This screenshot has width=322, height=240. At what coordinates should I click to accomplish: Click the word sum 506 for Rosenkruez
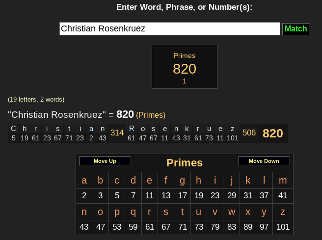click(x=249, y=133)
